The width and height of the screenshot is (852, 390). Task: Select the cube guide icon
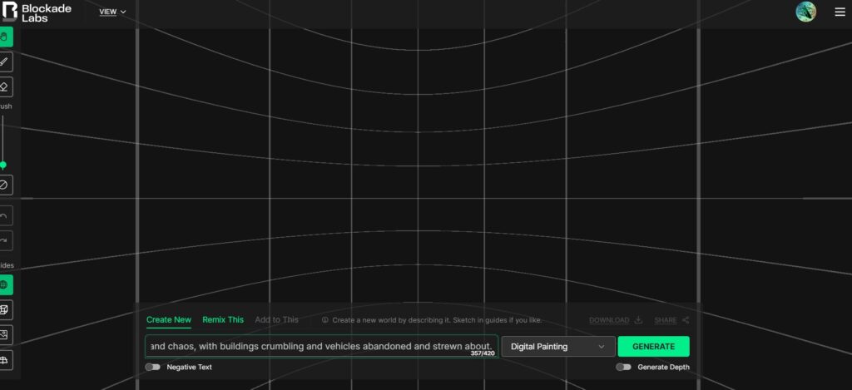[x=5, y=309]
